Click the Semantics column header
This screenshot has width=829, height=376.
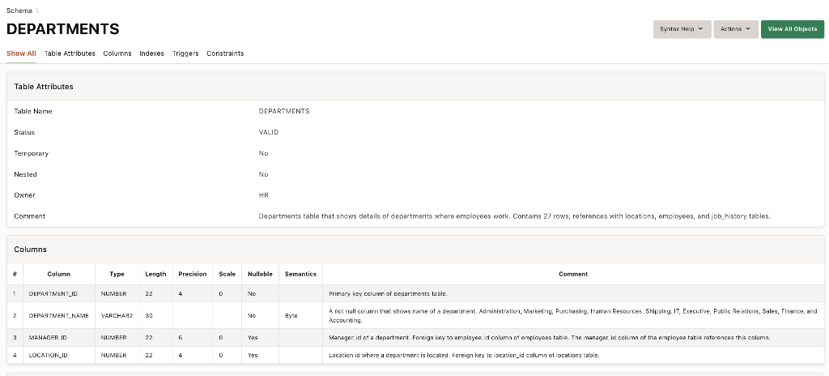(300, 275)
